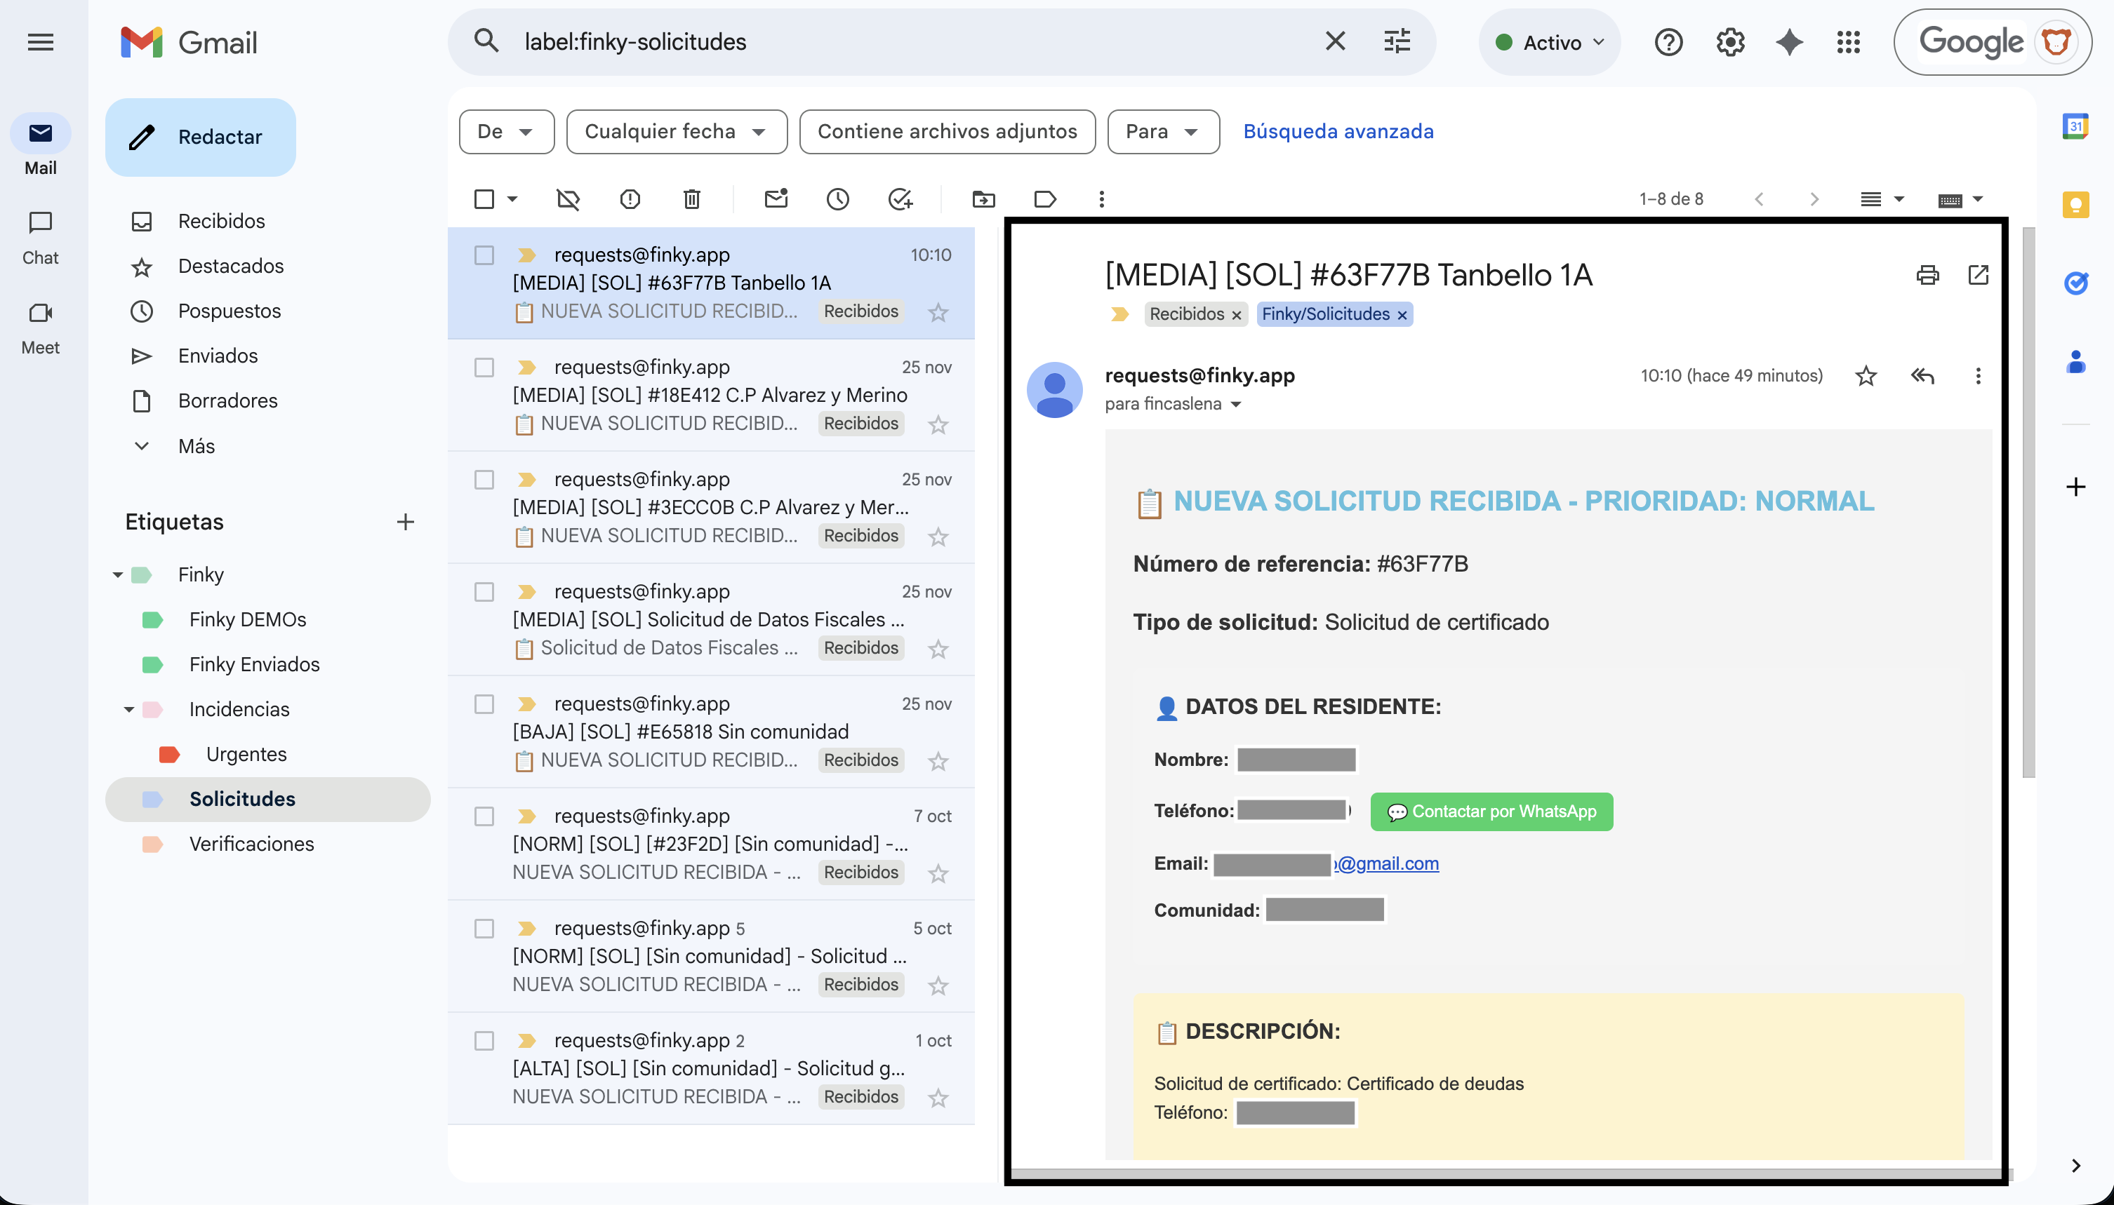The width and height of the screenshot is (2114, 1205).
Task: Report the conversation as spam
Action: 630,198
